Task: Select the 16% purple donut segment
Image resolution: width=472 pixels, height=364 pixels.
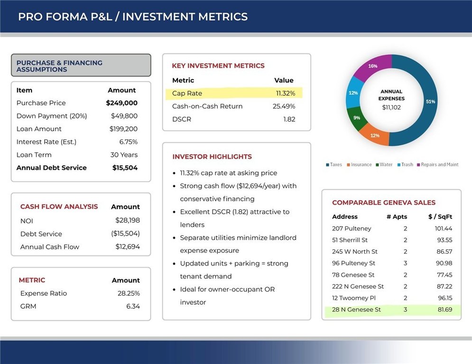Action: pyautogui.click(x=373, y=66)
